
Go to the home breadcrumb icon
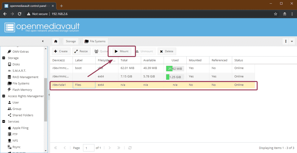[x=56, y=41]
